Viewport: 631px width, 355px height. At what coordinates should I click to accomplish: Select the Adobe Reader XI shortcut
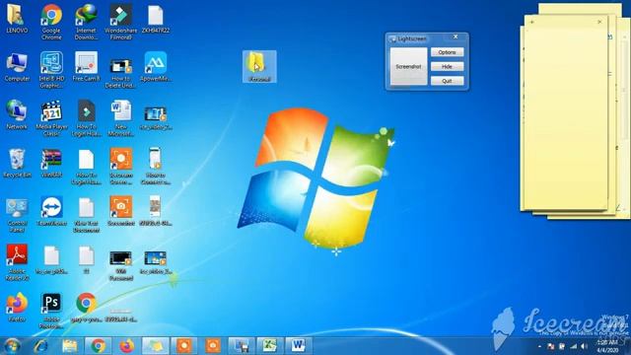17,262
